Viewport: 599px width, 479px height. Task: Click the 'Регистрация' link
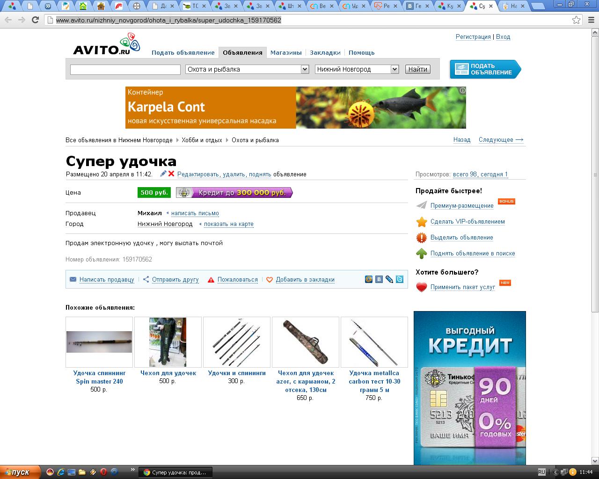pos(473,37)
